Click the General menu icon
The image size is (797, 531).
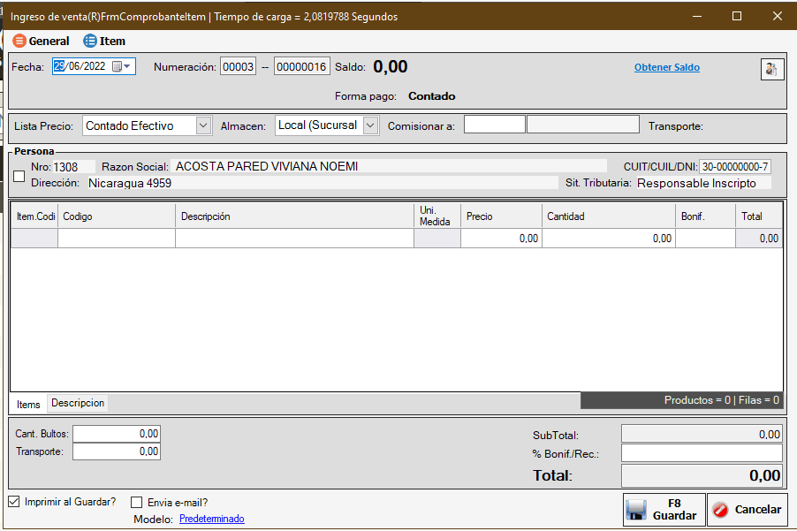pos(19,41)
